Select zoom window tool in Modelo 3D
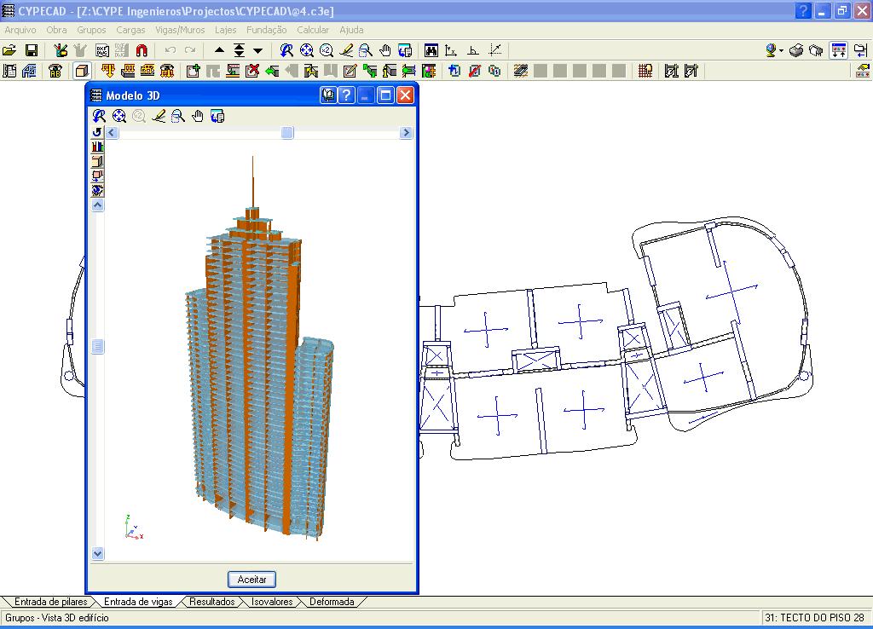This screenshot has width=873, height=629. coord(178,116)
